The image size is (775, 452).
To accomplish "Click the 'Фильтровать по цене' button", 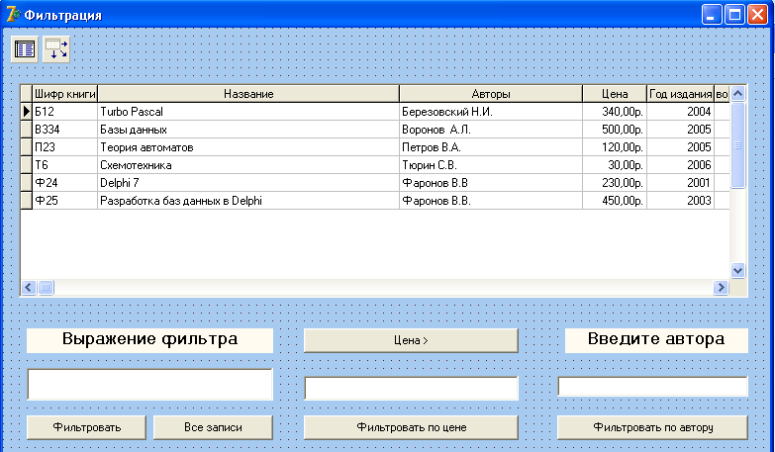I will click(411, 427).
